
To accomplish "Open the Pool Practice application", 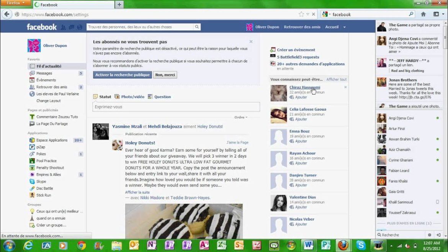I will click(x=46, y=161).
